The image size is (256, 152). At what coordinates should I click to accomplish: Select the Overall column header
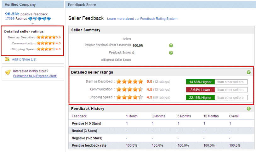[x=234, y=116]
